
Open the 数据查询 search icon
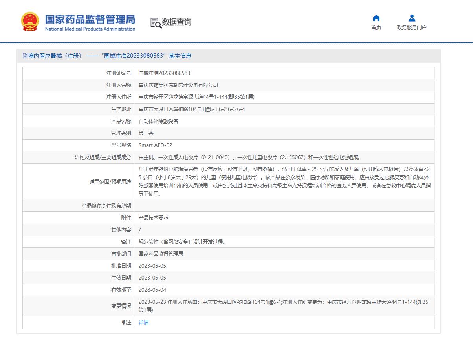[x=156, y=23]
